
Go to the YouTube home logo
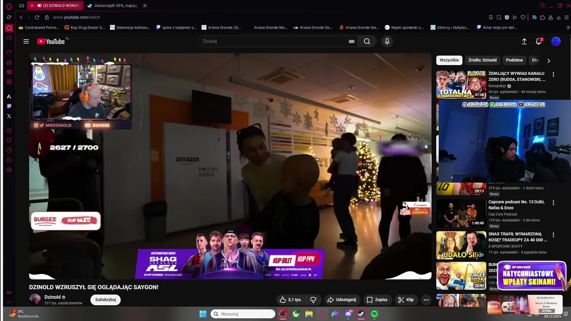51,41
